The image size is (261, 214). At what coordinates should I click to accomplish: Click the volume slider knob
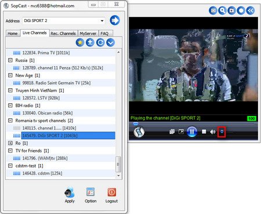point(222,132)
